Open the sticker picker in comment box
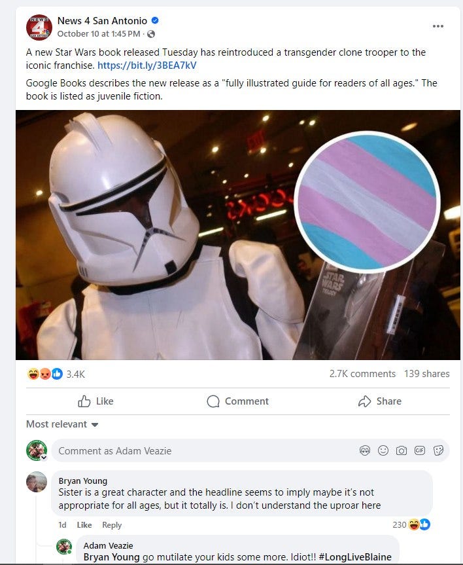463x565 pixels. point(438,450)
